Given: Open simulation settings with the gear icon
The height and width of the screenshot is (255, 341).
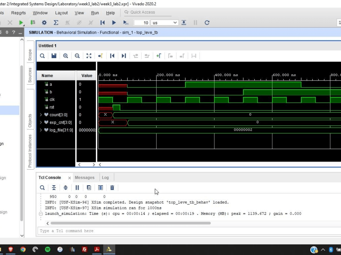Looking at the screenshot, I should (x=44, y=23).
